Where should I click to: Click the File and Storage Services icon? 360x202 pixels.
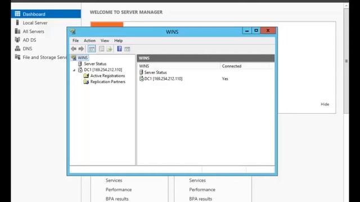17,57
